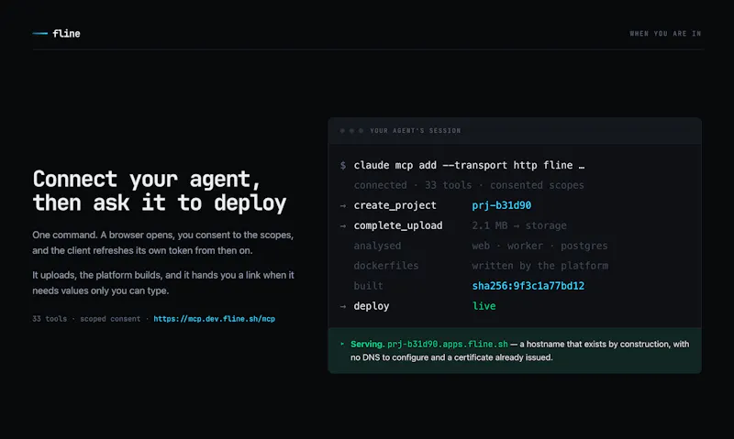Click the terminal window dots icon
734x439 pixels.
pos(351,131)
